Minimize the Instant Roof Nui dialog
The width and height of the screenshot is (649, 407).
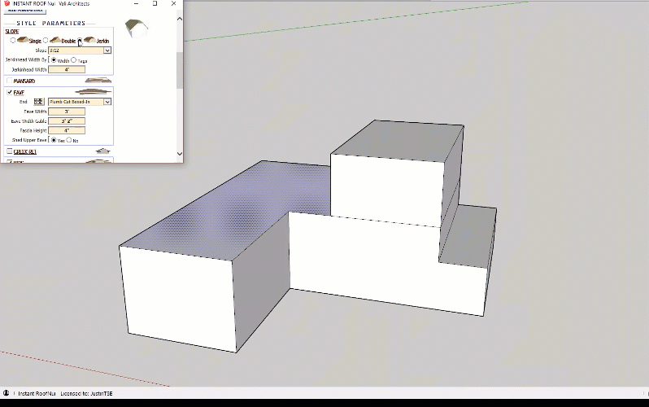click(x=136, y=3)
